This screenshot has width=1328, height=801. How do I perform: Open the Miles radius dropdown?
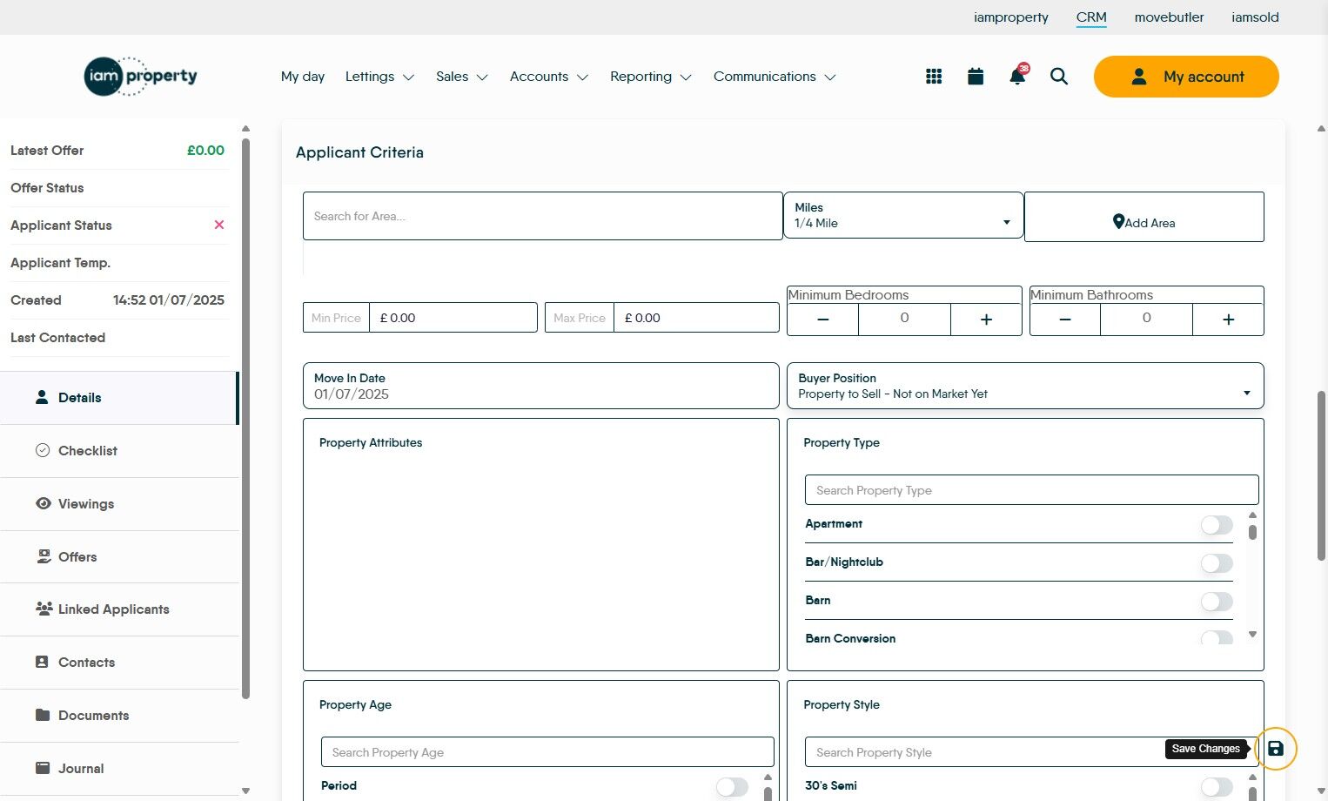point(902,216)
